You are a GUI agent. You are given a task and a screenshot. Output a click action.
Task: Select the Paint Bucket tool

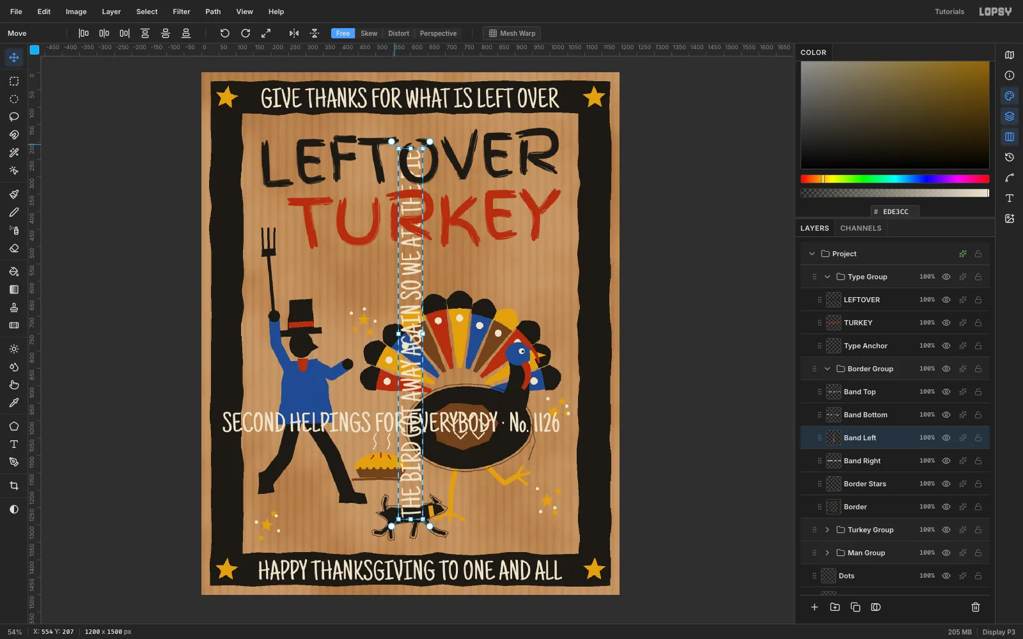click(x=14, y=272)
